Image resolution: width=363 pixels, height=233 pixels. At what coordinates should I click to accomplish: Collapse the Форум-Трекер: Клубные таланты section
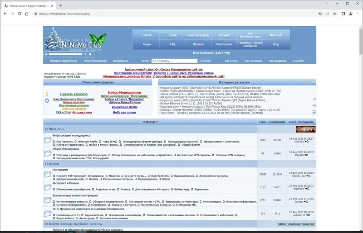pos(46,224)
